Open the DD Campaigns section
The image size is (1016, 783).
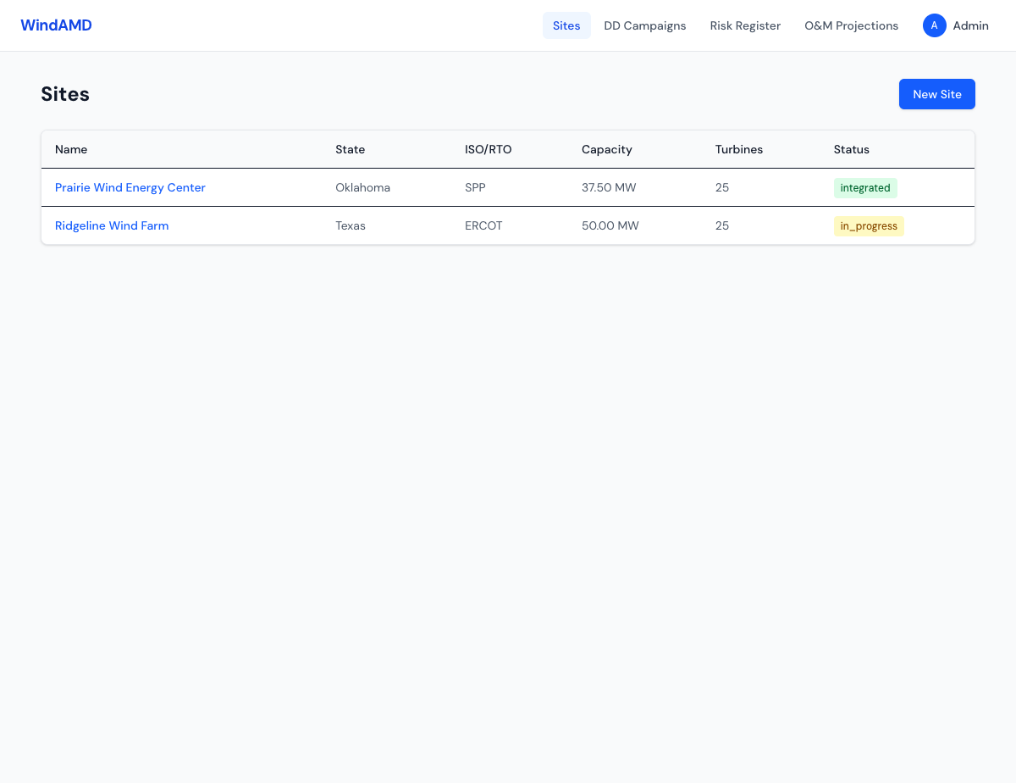pos(645,25)
